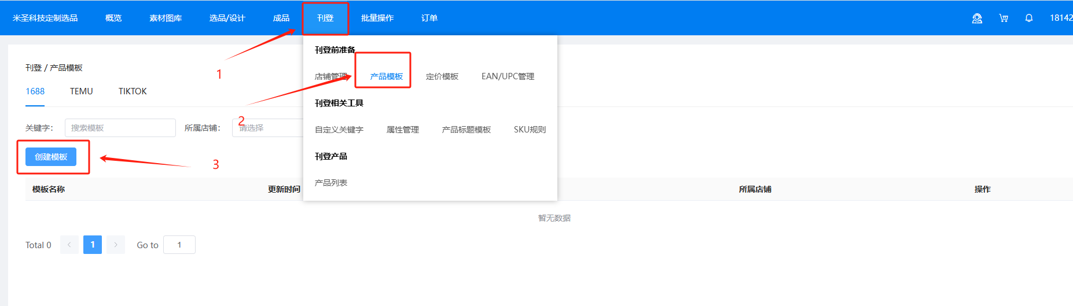The image size is (1073, 306).
Task: Click the 搜索模板 keyword input field
Action: [x=120, y=128]
